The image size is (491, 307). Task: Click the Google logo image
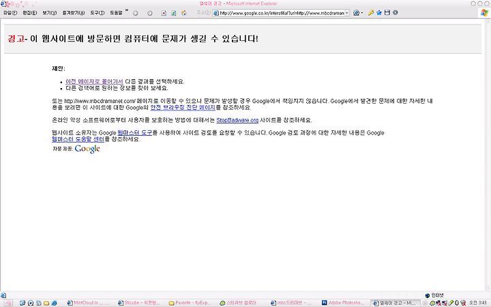[87, 149]
